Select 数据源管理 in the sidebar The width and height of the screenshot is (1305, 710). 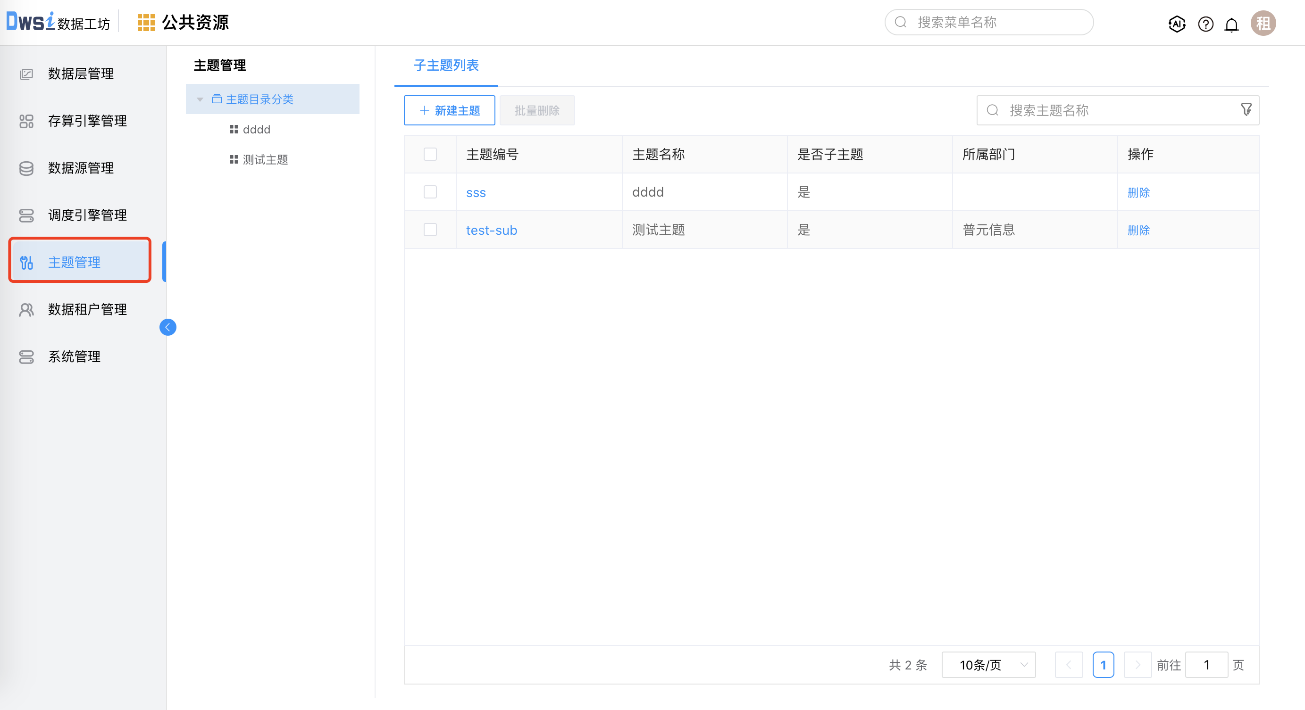point(80,168)
